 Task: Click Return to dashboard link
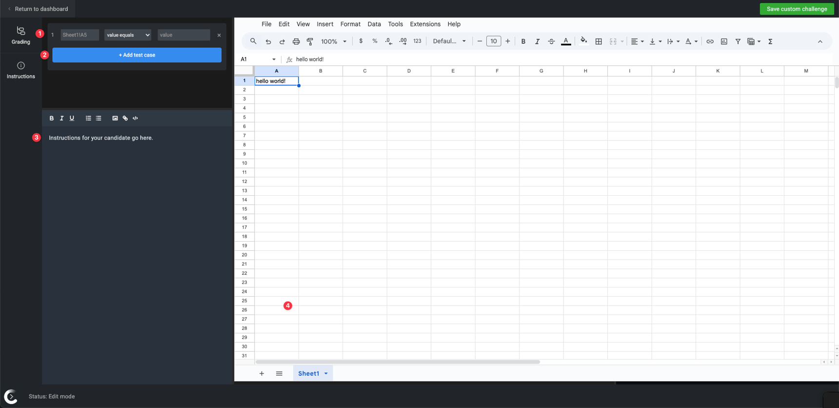pos(38,9)
